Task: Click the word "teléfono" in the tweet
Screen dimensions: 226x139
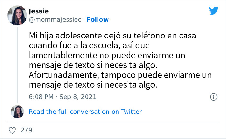Action: [159, 35]
